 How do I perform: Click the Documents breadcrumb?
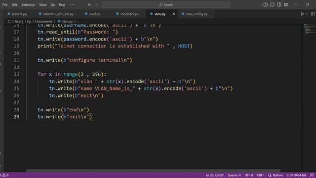pyautogui.click(x=44, y=21)
